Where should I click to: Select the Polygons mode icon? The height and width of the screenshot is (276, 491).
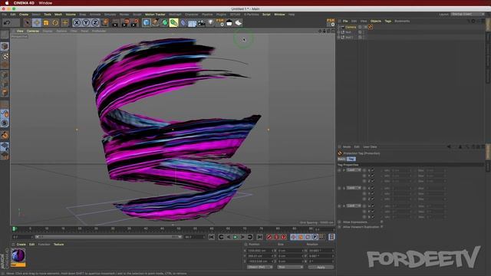tap(5, 93)
